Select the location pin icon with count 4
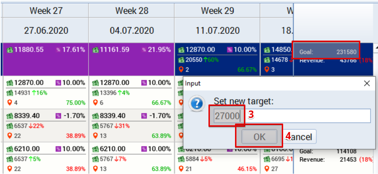378x174 pixels. tap(10, 103)
